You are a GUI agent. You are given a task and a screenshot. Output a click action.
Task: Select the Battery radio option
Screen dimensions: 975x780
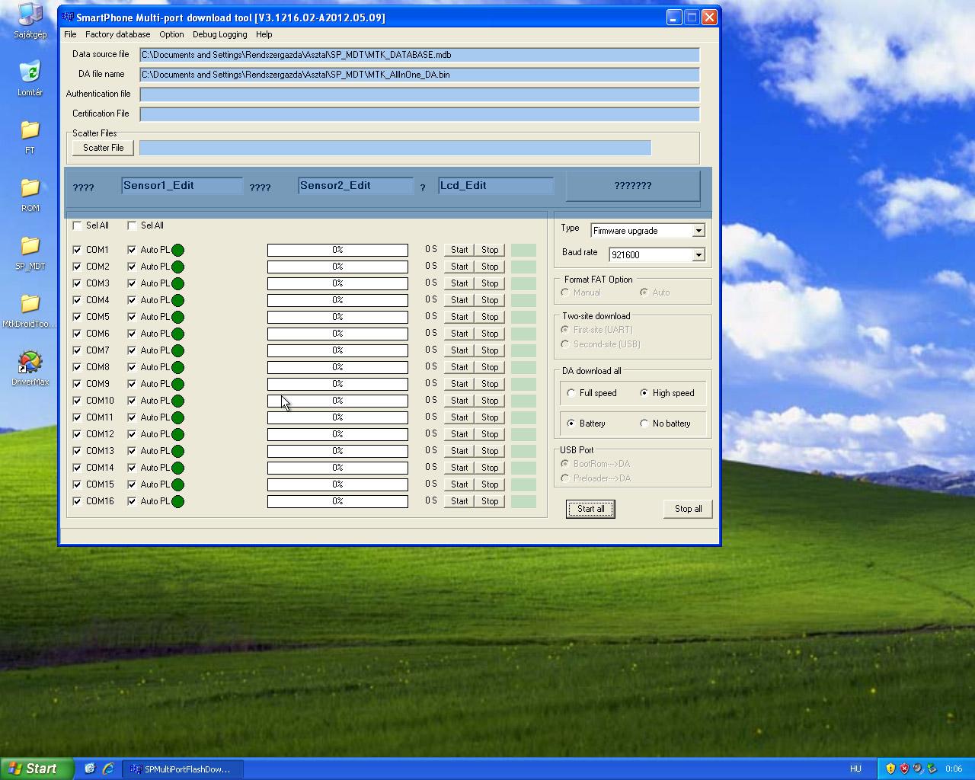(571, 424)
